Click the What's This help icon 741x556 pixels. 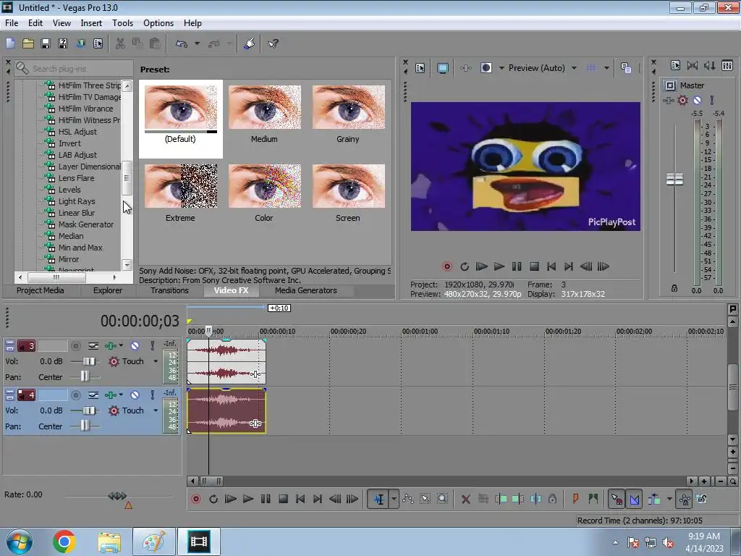coord(273,43)
